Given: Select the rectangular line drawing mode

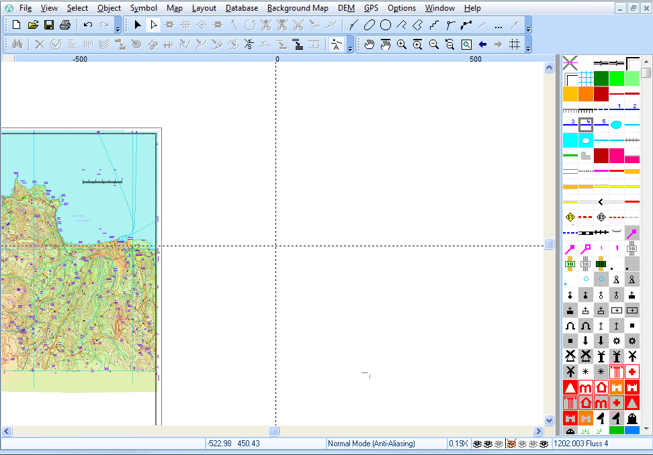Looking at the screenshot, I should (x=418, y=25).
